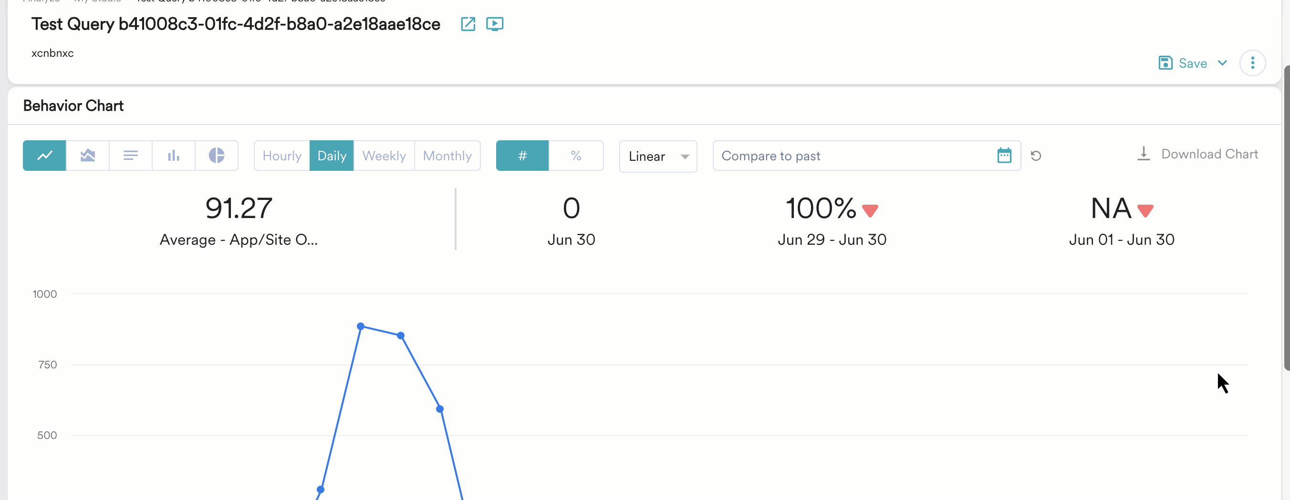The image size is (1290, 500).
Task: Toggle values to number (#) mode
Action: click(x=522, y=156)
